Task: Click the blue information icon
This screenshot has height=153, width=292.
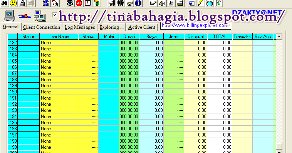Action: pos(138,3)
